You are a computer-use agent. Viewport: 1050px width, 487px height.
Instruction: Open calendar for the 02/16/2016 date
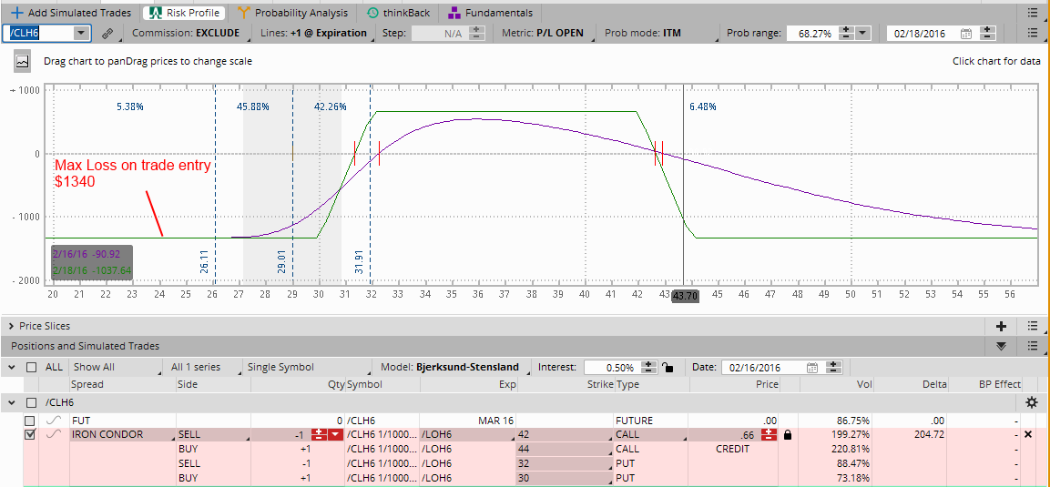[x=812, y=367]
